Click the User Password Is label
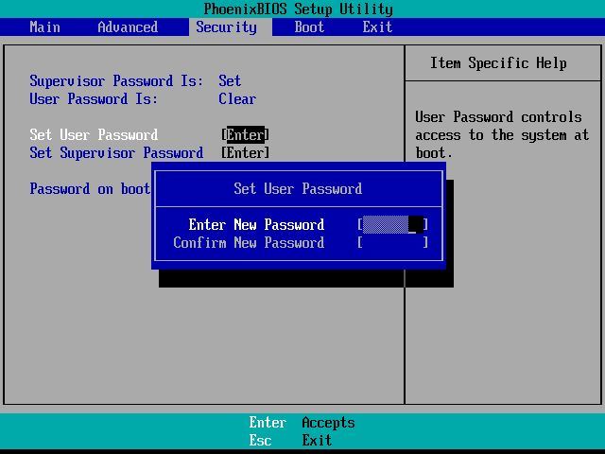Viewport: 605px width, 454px height. click(x=94, y=98)
